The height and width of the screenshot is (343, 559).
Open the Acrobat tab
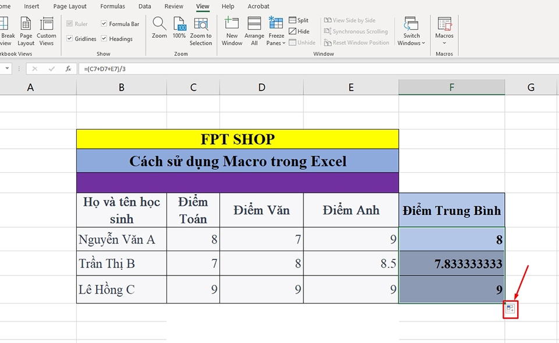tap(259, 6)
